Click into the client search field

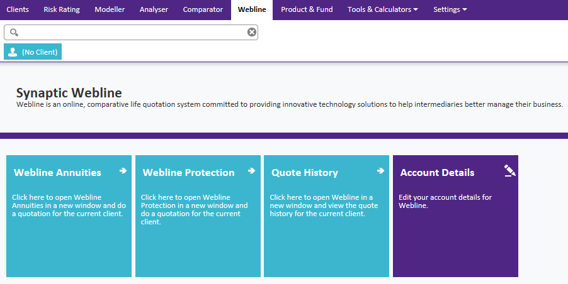[x=131, y=33]
